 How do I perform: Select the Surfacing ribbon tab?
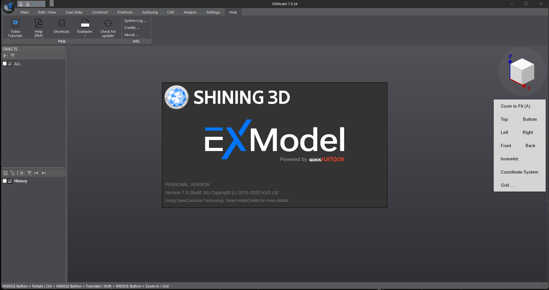150,12
